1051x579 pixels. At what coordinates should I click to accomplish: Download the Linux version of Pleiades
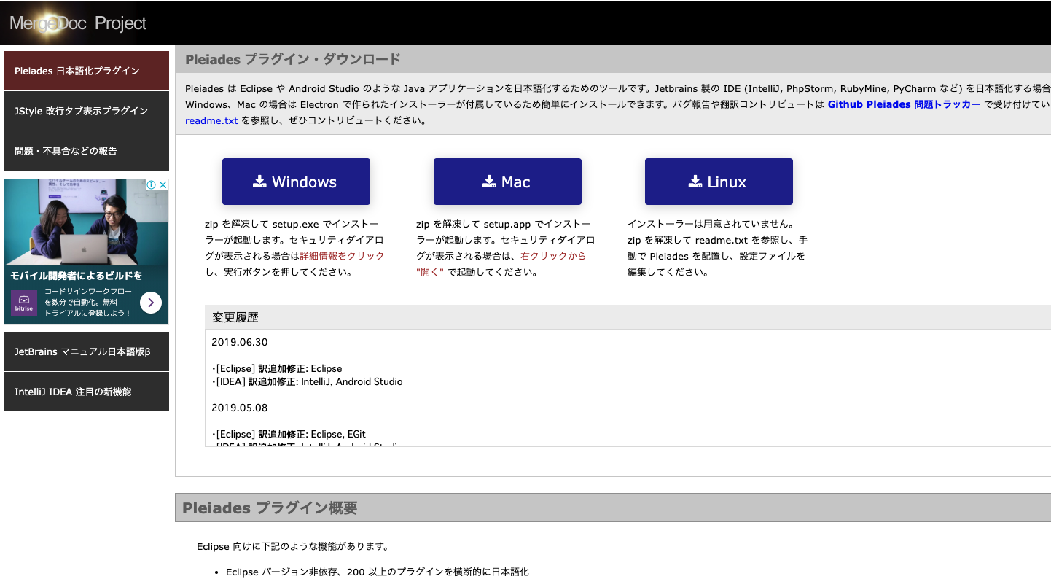point(719,182)
